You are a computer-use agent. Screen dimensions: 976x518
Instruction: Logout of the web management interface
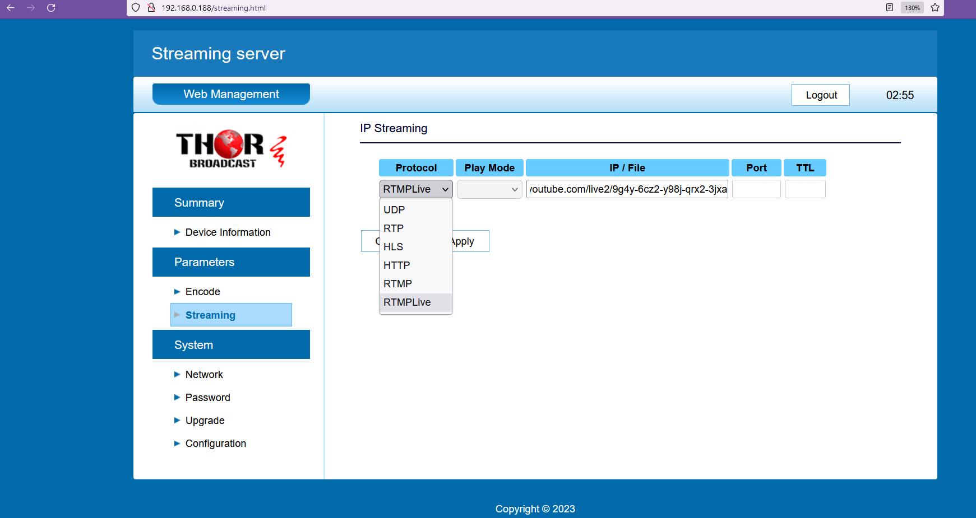(820, 95)
